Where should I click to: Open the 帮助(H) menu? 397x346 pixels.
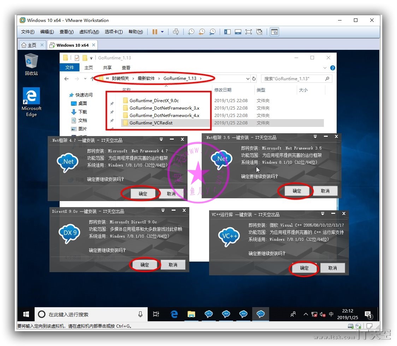pyautogui.click(x=136, y=32)
